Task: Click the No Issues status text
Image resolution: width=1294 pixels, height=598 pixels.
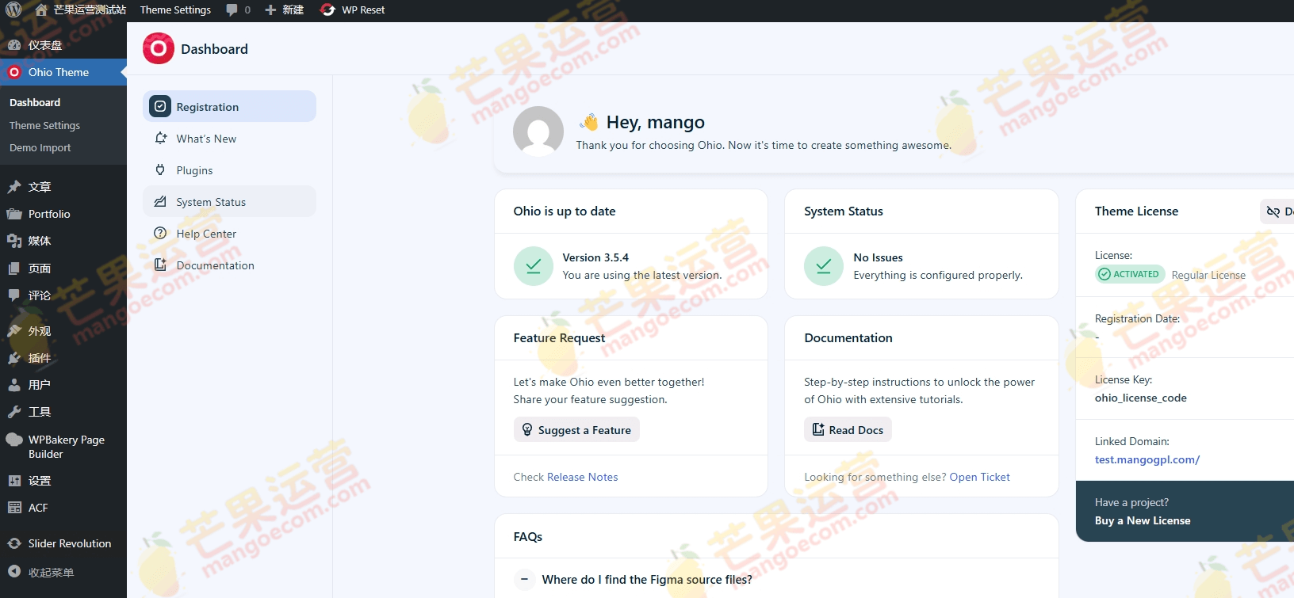Action: tap(878, 257)
